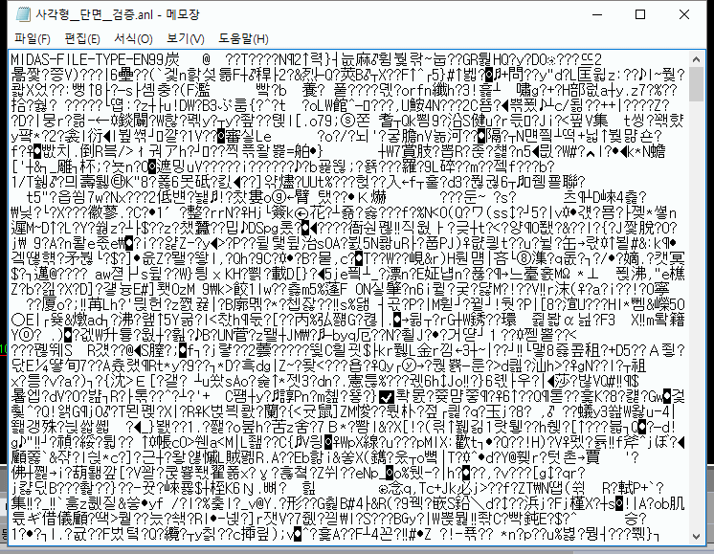Click the Notepad icon in title bar
The height and width of the screenshot is (554, 714).
23,14
